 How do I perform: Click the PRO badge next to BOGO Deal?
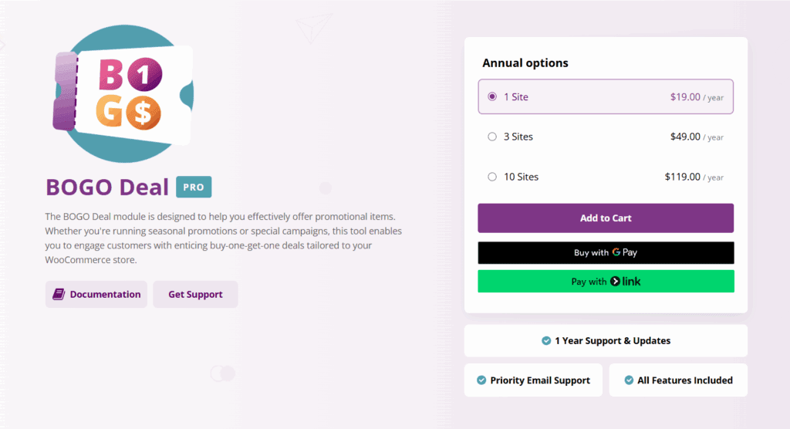click(x=194, y=187)
